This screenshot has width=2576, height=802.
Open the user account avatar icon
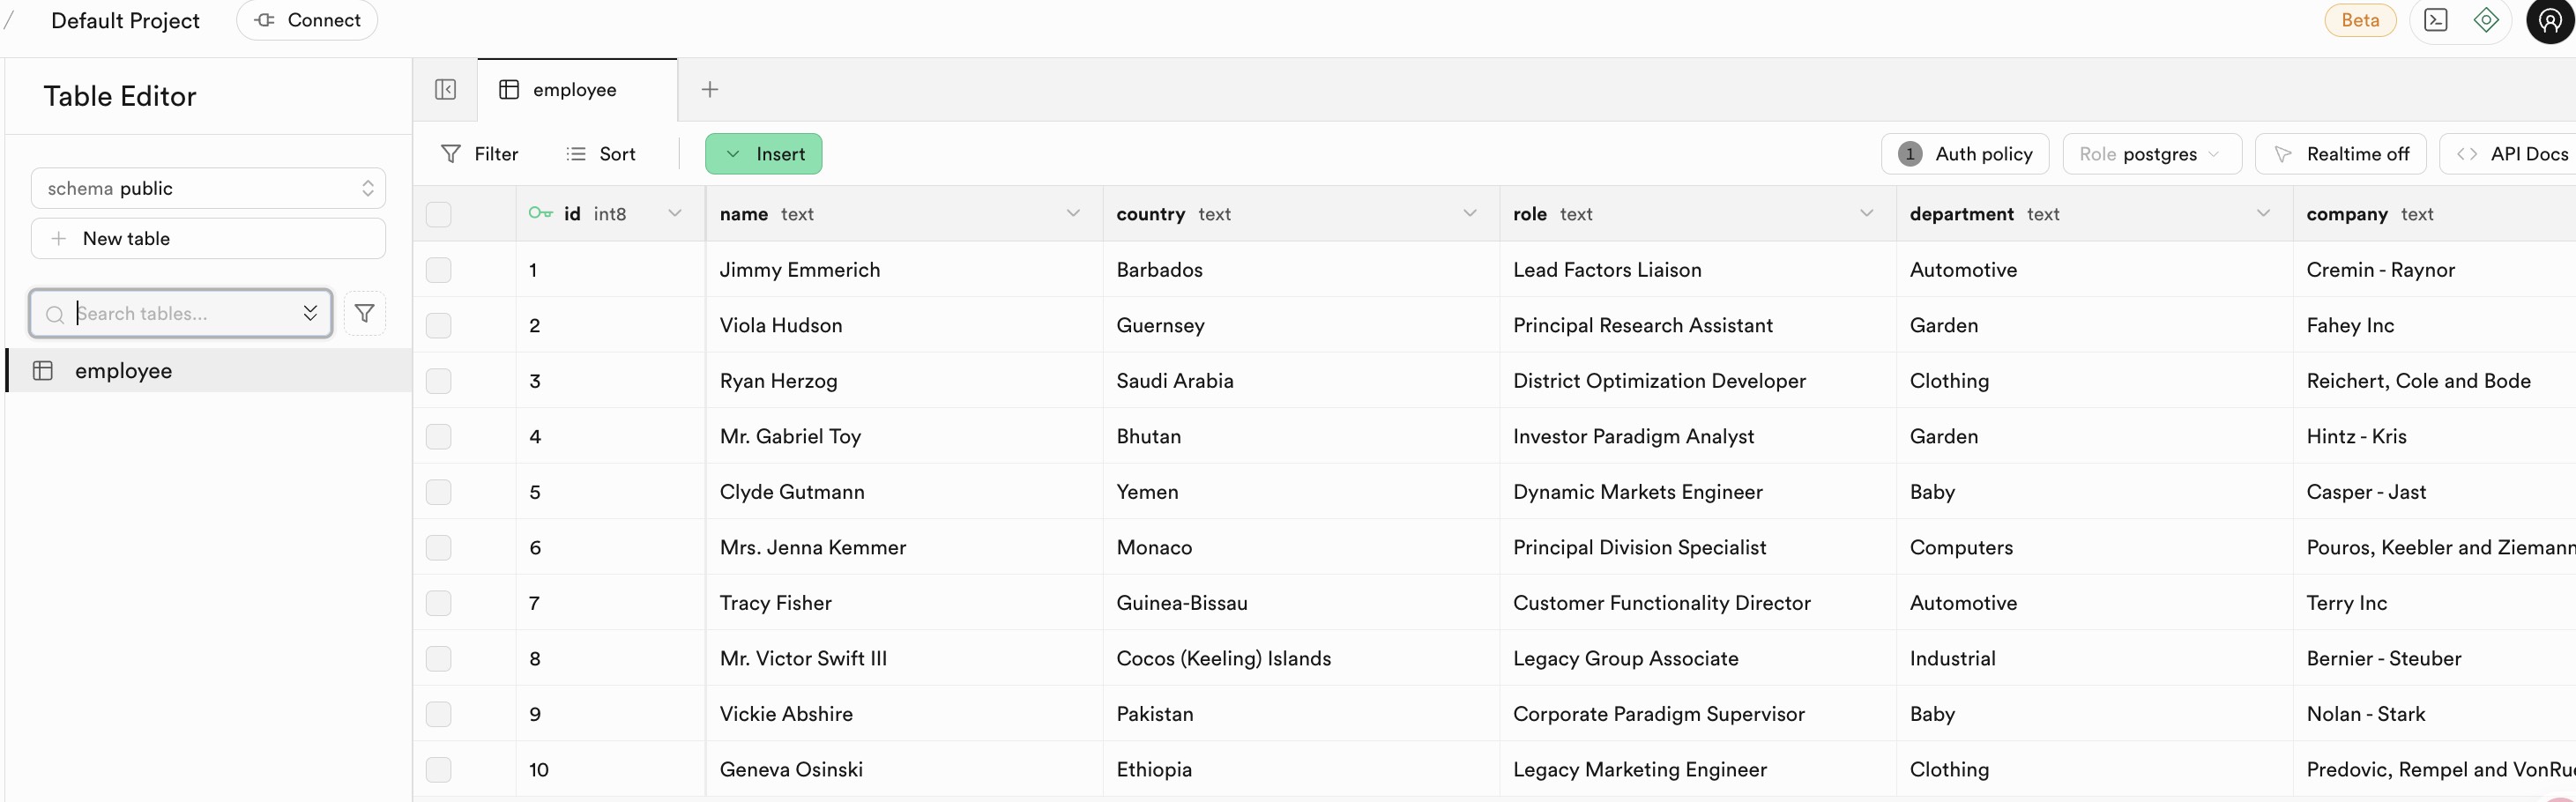pos(2550,21)
